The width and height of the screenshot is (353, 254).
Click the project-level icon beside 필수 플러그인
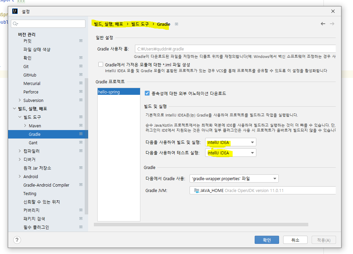(x=81, y=227)
